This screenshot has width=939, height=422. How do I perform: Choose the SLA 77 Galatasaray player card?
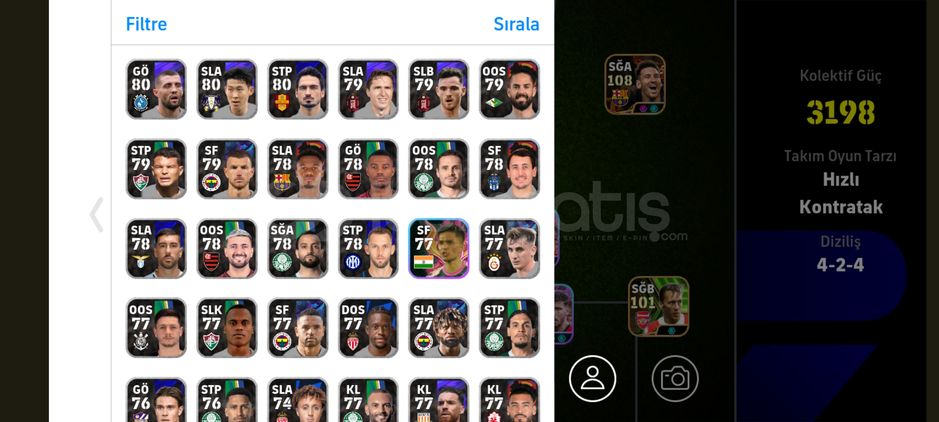509,248
